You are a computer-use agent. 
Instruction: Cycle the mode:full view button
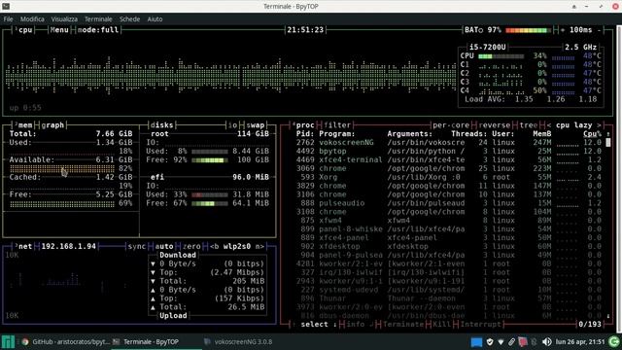click(x=98, y=30)
